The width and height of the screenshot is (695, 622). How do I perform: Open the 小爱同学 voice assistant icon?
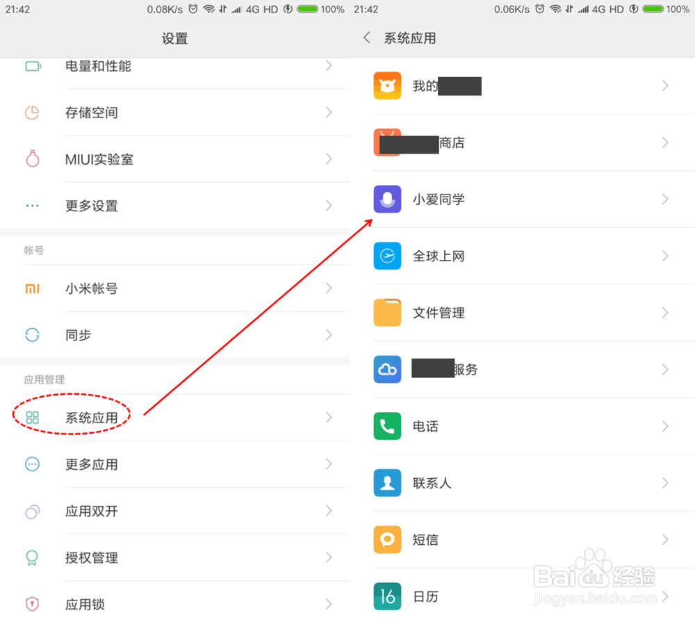coord(387,199)
